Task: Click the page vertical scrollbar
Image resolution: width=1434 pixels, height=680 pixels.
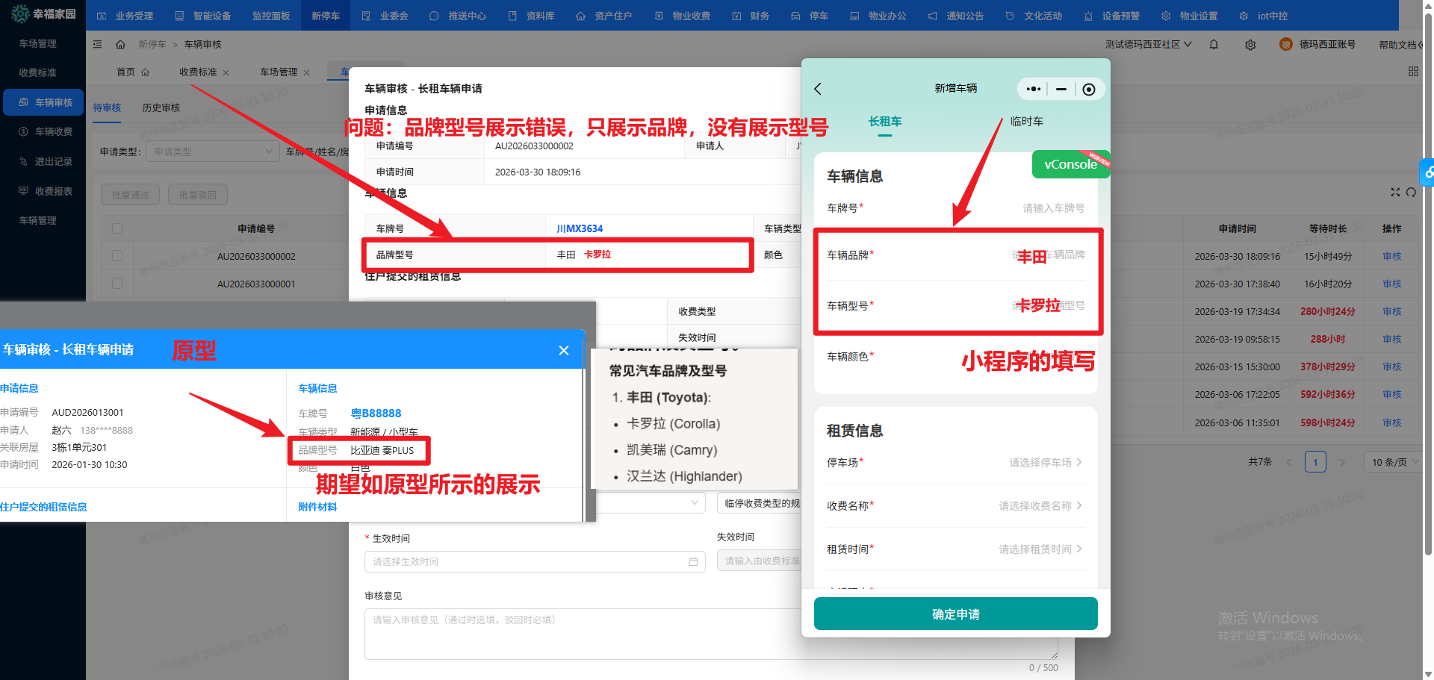Action: pyautogui.click(x=1428, y=299)
